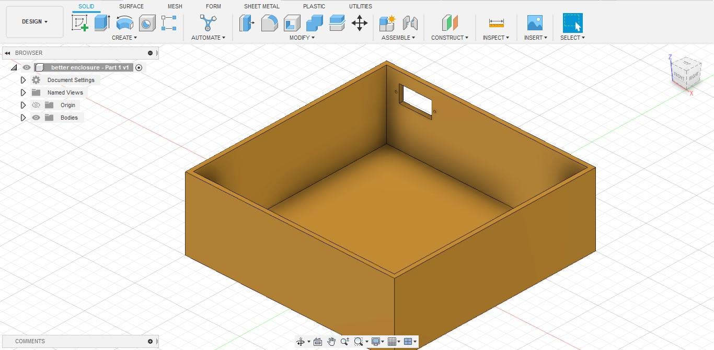Click the Offset Plane construct icon
The image size is (714, 350).
(x=450, y=23)
